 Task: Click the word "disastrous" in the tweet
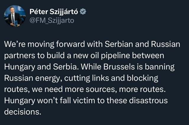(148, 101)
